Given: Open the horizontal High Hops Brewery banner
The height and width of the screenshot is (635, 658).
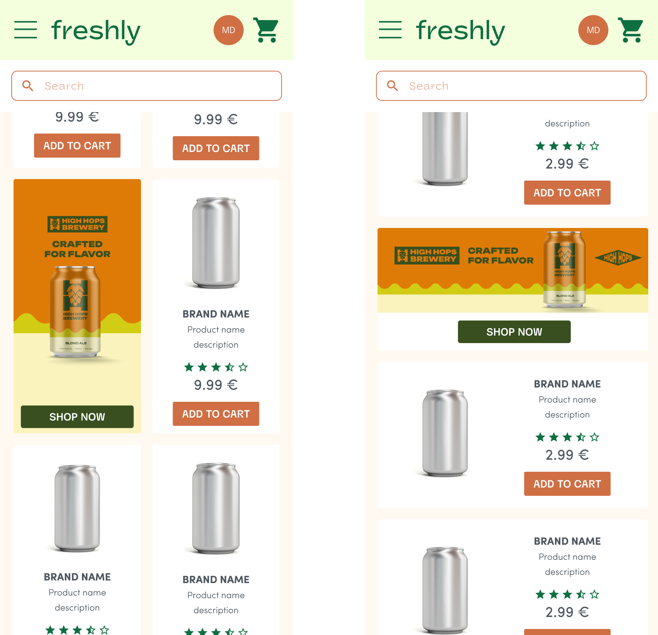Looking at the screenshot, I should (513, 270).
